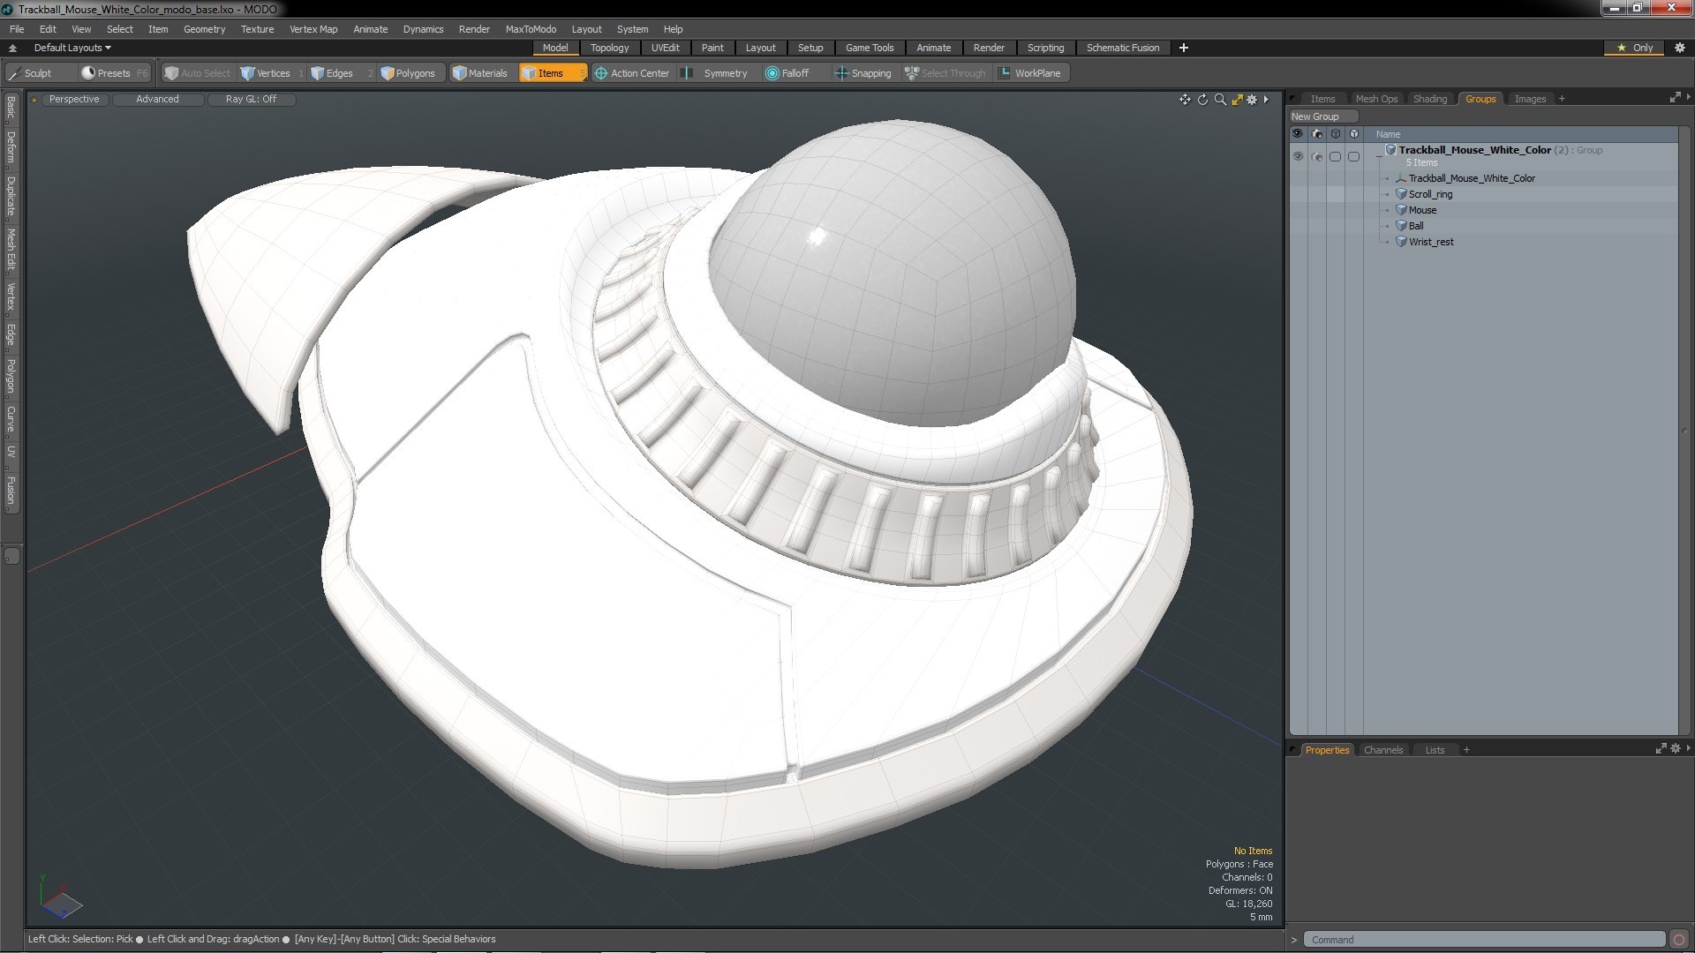
Task: Open the Action Center tool
Action: click(632, 73)
